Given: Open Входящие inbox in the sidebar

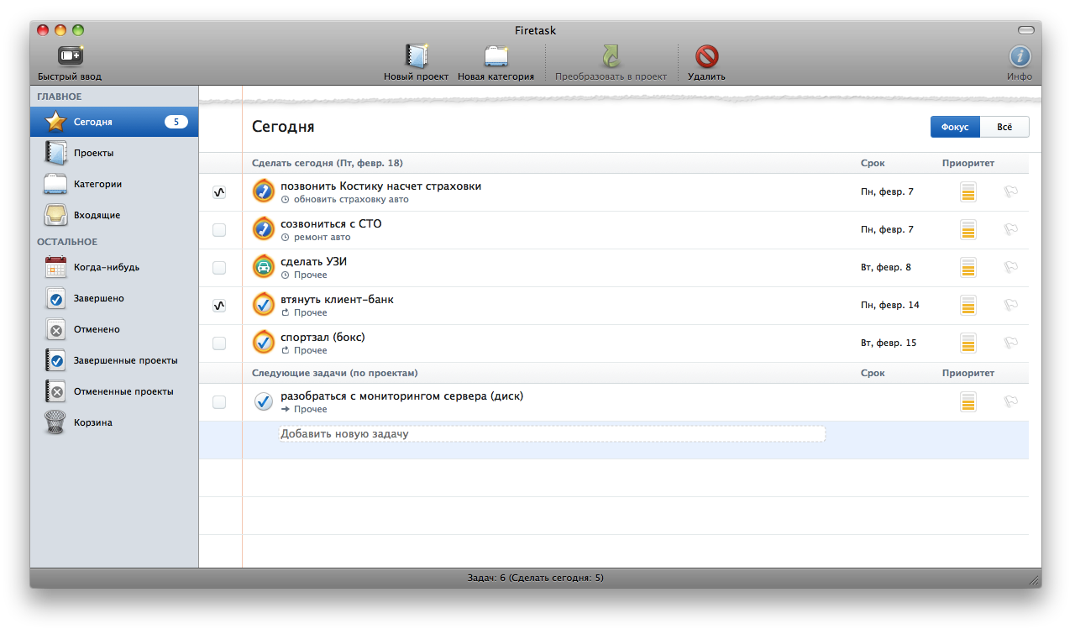Looking at the screenshot, I should tap(97, 215).
